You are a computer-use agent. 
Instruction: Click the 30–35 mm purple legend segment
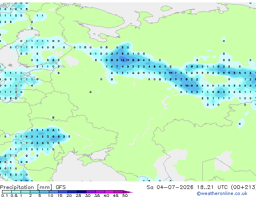click(90, 192)
